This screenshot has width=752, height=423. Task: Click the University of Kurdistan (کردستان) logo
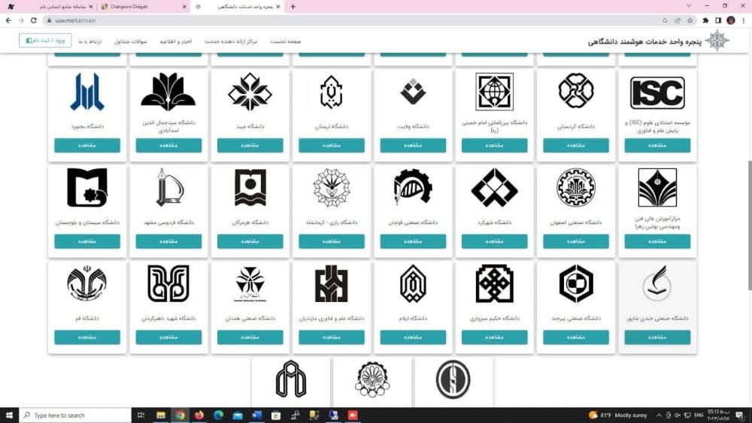576,91
